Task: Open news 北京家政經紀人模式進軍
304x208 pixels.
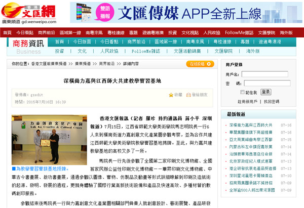Action: (x=251, y=161)
